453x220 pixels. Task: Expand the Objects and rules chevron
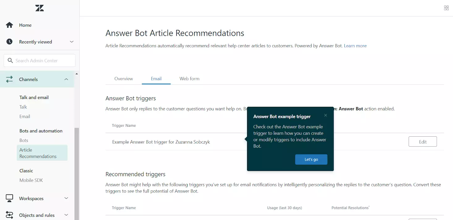pyautogui.click(x=66, y=215)
